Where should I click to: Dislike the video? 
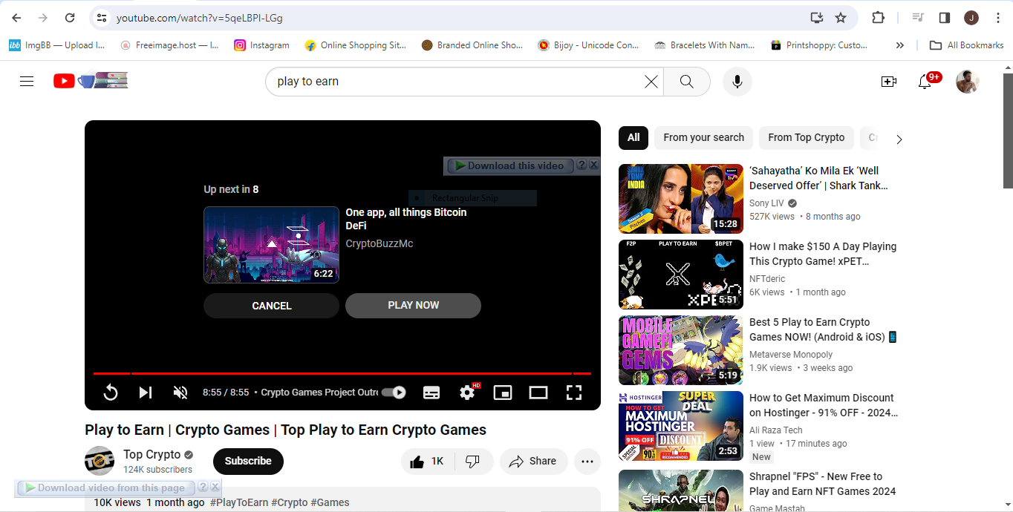(473, 462)
